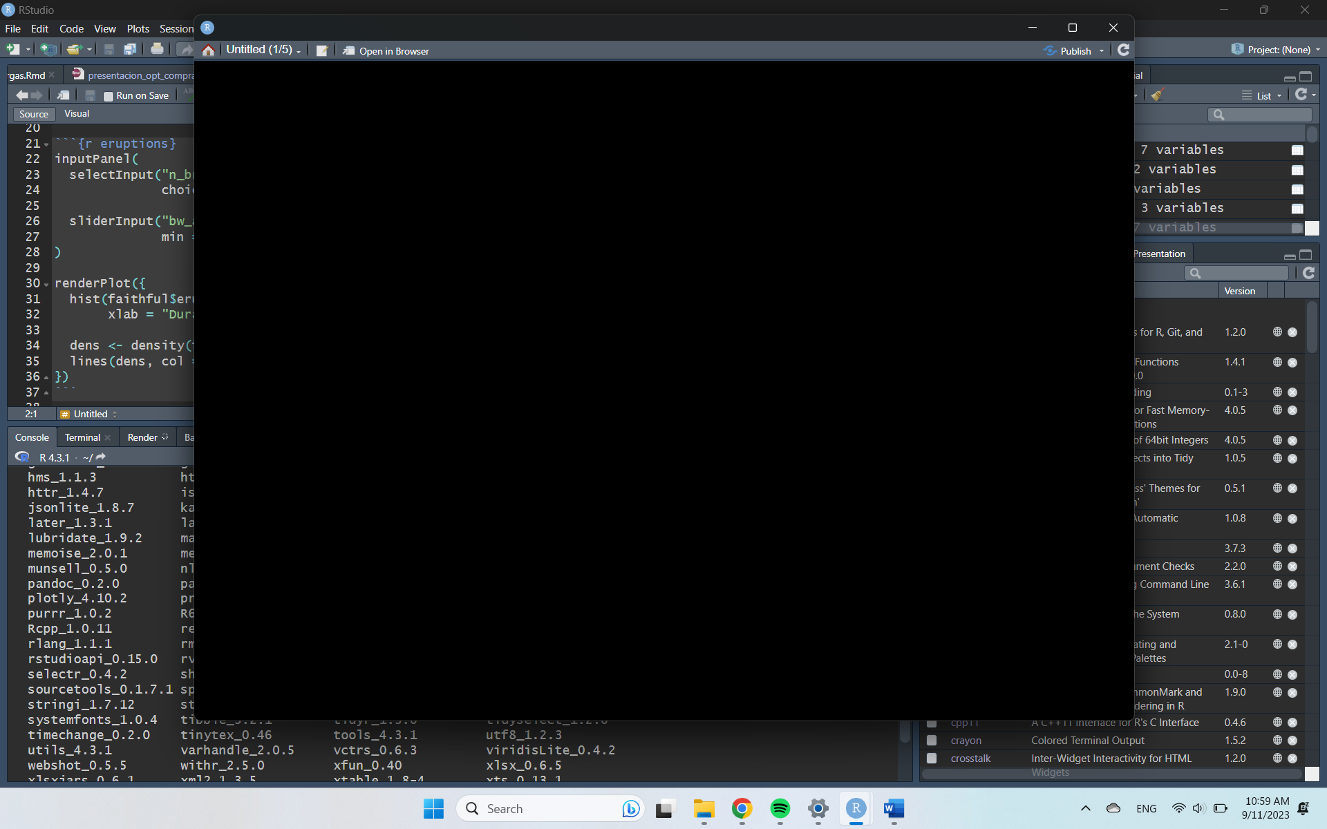Open the "3 variables" dataset in grid viewer

tap(1298, 208)
